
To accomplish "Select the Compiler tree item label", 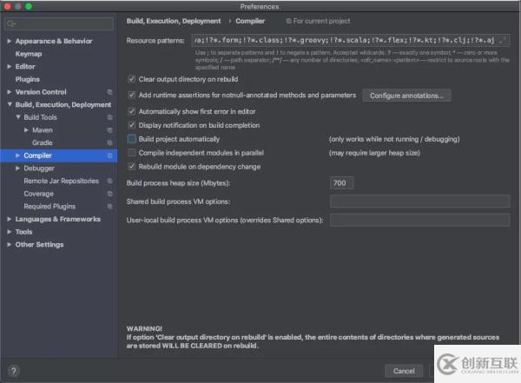I will click(37, 155).
